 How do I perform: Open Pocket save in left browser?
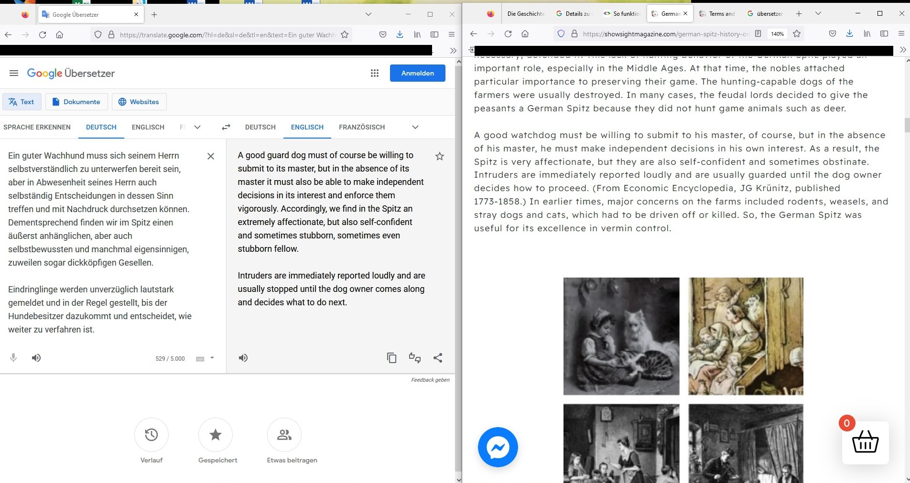(x=383, y=34)
